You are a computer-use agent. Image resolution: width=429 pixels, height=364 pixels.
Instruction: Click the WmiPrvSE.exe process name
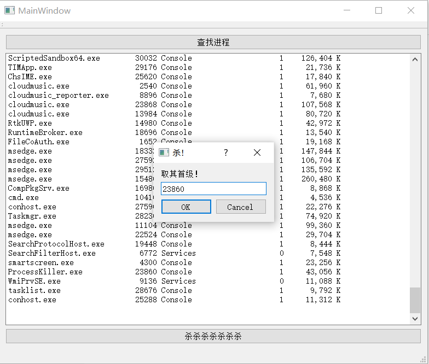point(34,281)
